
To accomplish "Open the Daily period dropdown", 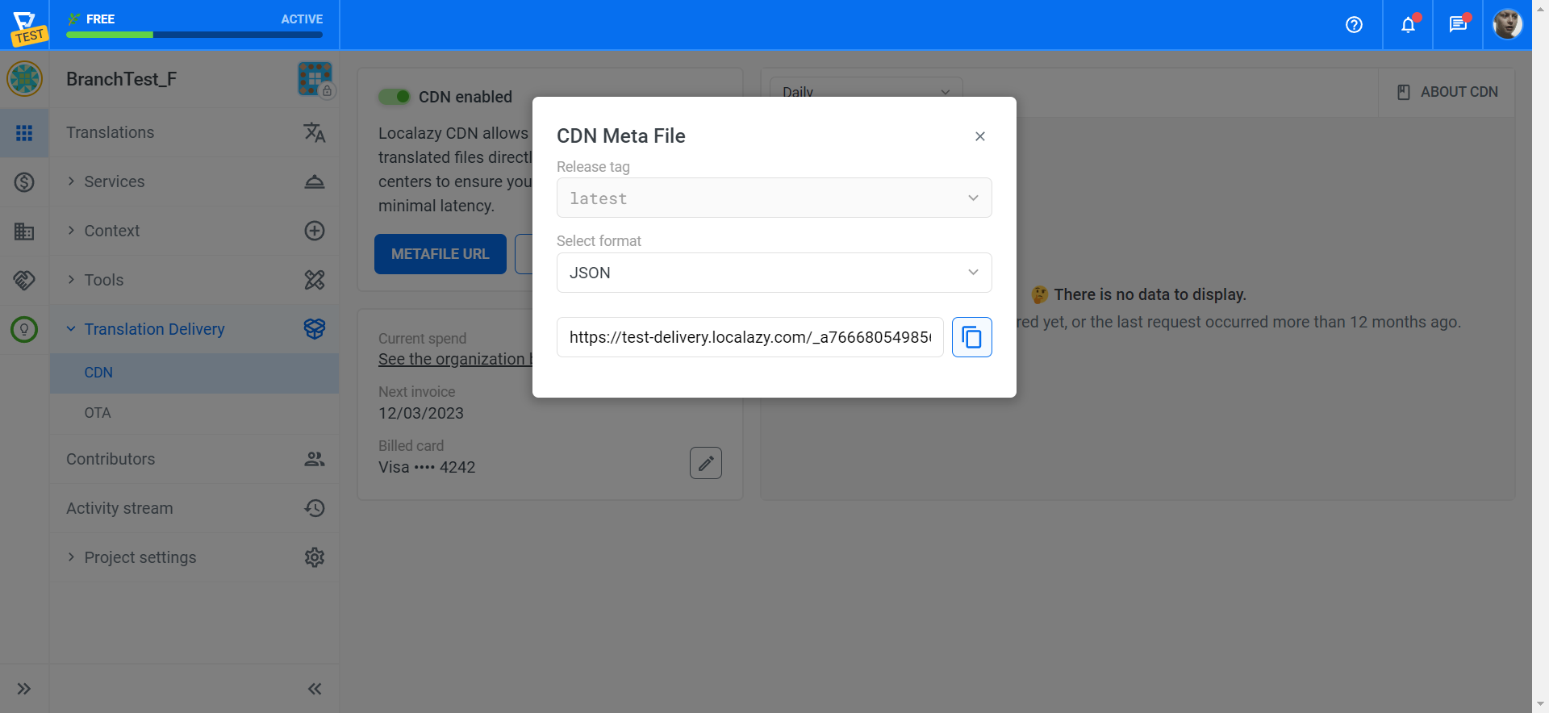I will coord(866,92).
